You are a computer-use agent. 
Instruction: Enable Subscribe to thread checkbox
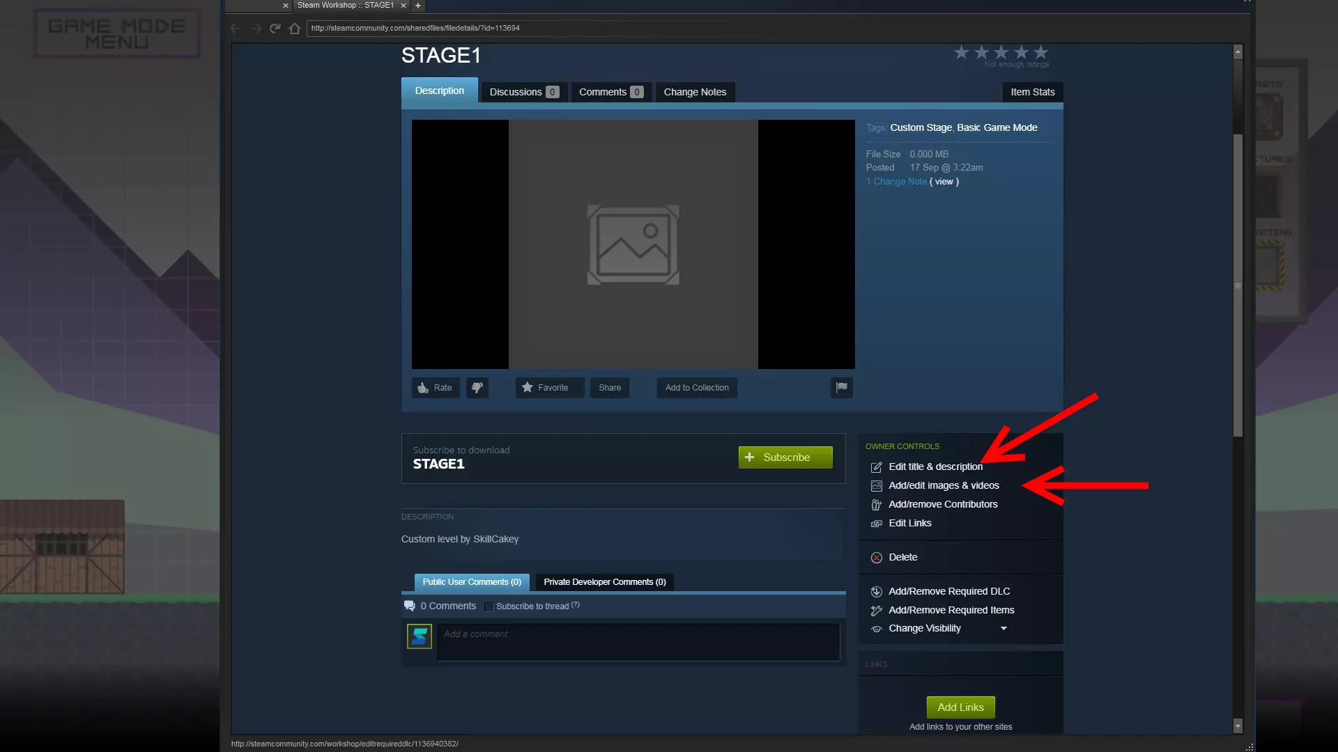489,606
